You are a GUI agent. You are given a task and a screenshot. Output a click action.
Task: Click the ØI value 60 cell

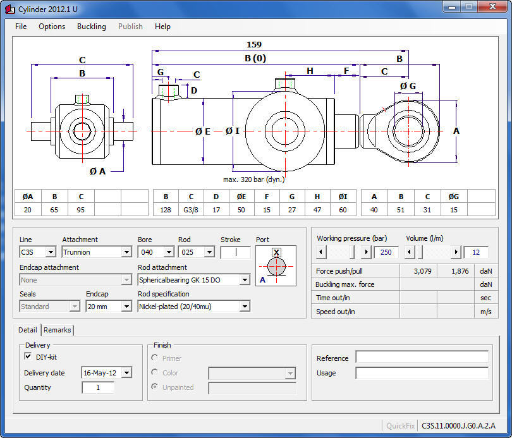pos(343,210)
